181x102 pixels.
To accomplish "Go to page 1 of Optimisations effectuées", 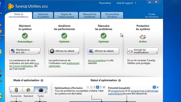I will [88, 87].
